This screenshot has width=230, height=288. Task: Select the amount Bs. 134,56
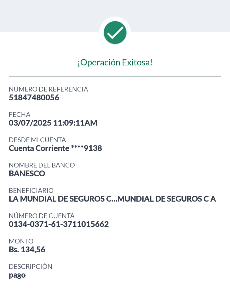pos(27,250)
